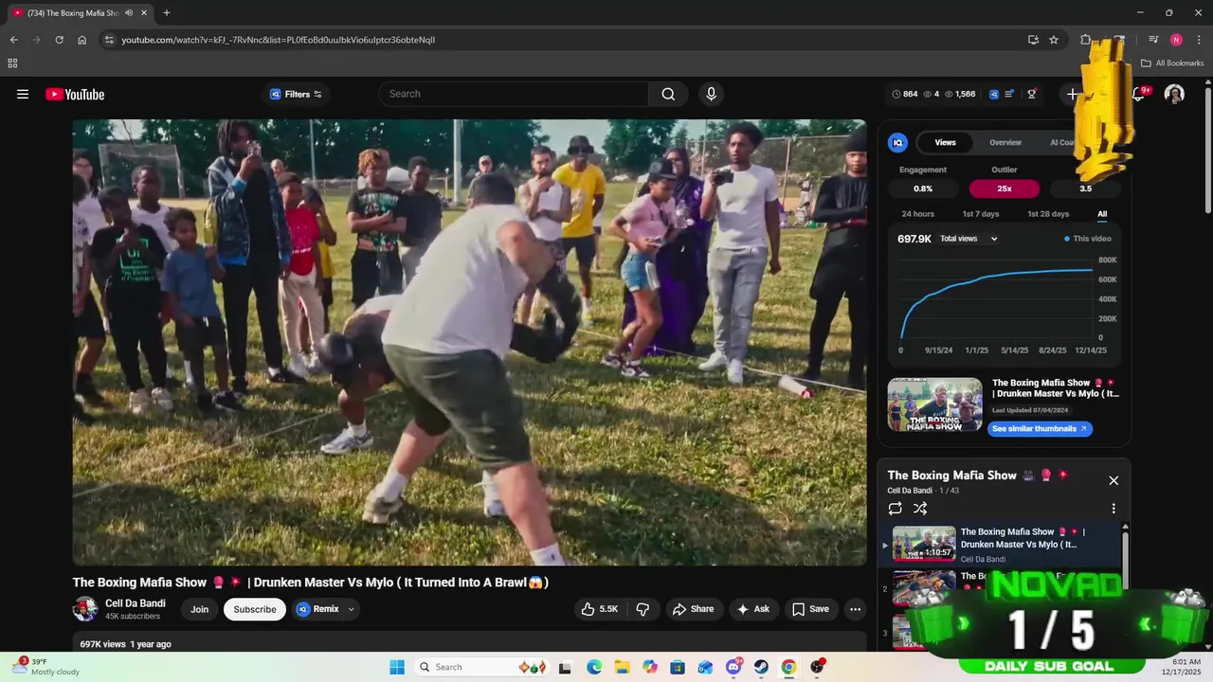The width and height of the screenshot is (1213, 682).
Task: Close the playlist panel
Action: click(x=1113, y=480)
